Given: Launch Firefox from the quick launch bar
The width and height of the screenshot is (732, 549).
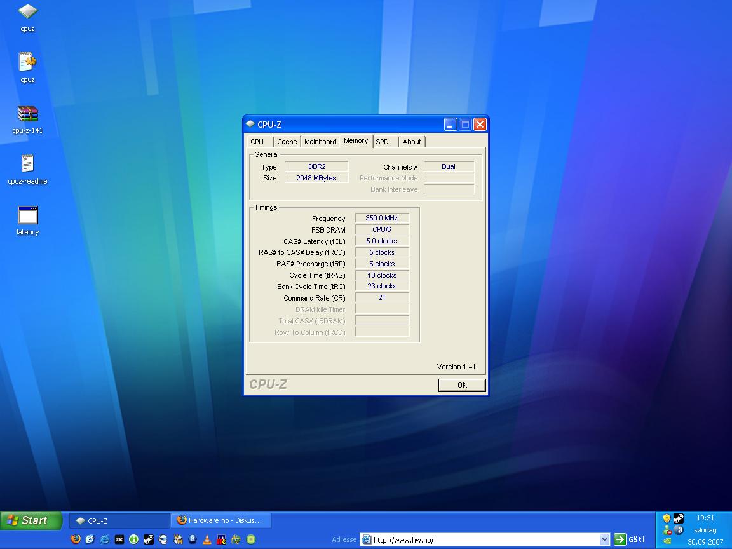Looking at the screenshot, I should [x=76, y=539].
